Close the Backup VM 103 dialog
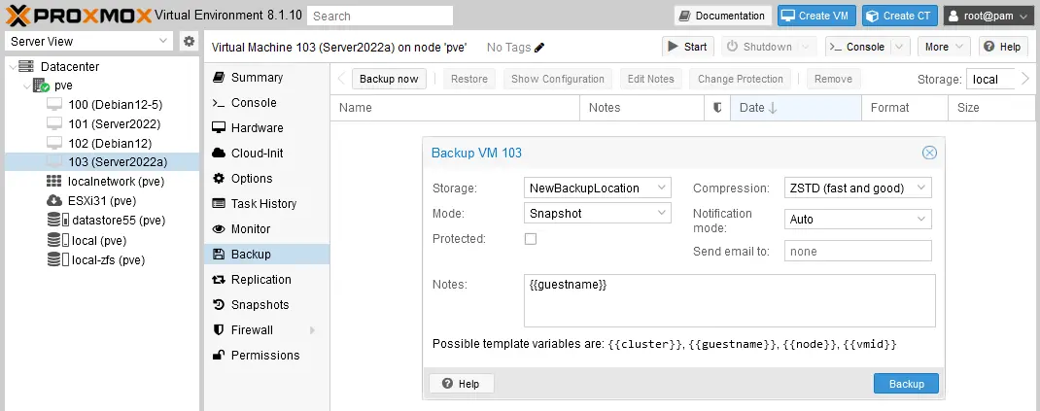1040x411 pixels. (x=929, y=154)
